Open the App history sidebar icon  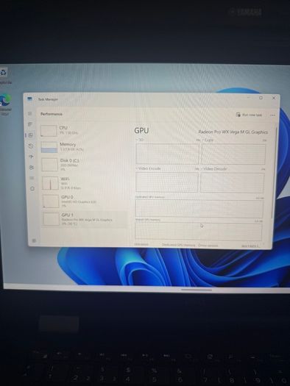point(31,146)
